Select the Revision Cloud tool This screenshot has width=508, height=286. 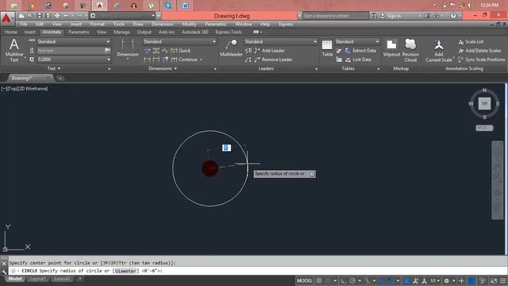tap(410, 50)
